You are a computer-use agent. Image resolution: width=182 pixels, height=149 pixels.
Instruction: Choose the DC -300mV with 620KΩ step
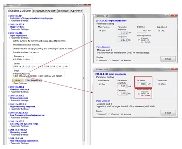coord(39,76)
